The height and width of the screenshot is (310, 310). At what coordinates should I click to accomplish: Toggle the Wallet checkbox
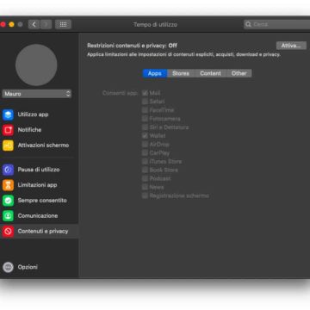(145, 136)
